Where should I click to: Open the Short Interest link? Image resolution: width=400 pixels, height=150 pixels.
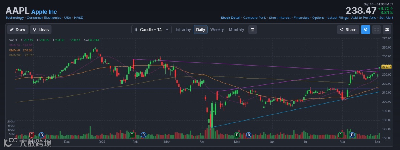pyautogui.click(x=280, y=18)
